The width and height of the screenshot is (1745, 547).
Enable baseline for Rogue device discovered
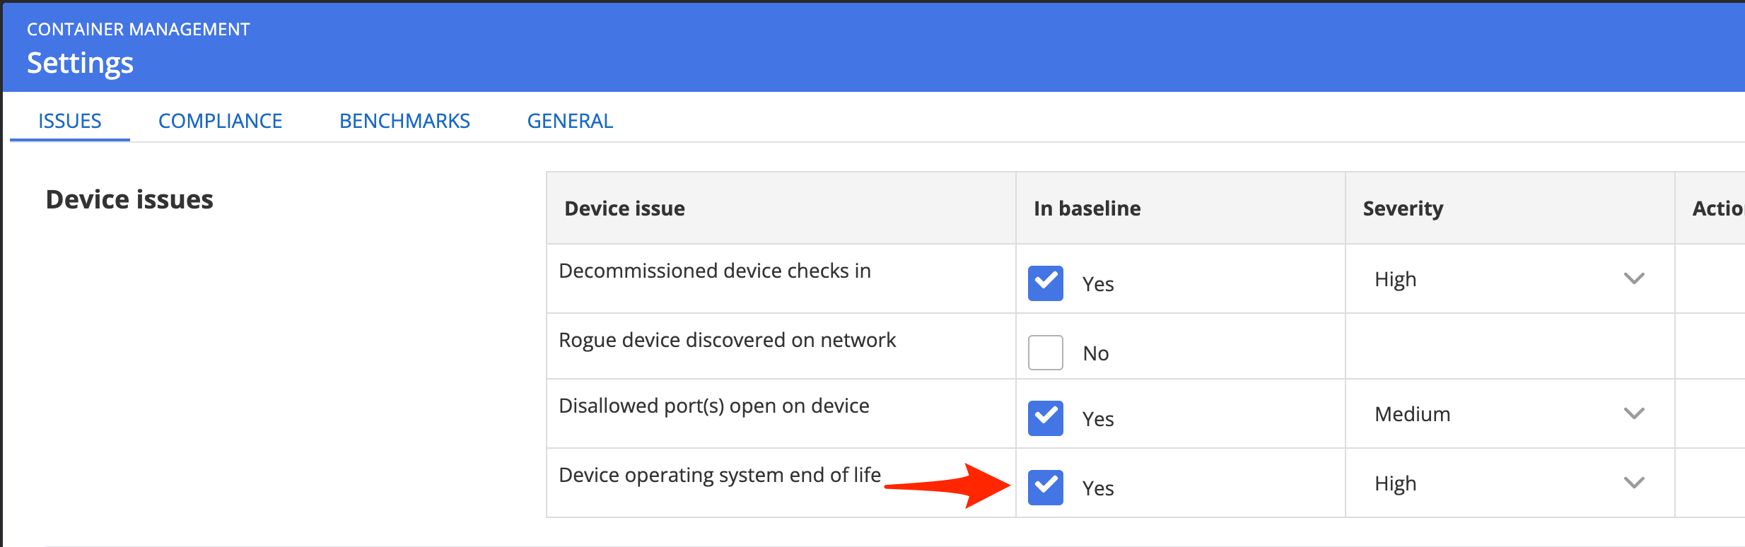pyautogui.click(x=1045, y=352)
